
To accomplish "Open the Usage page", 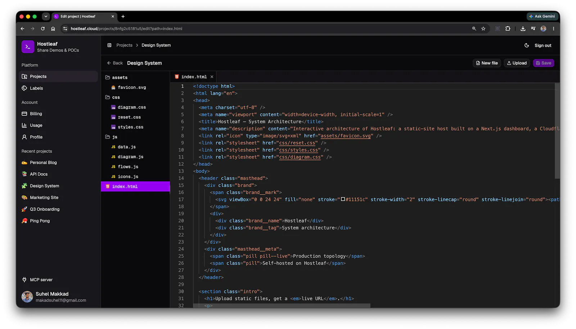I will click(58, 125).
